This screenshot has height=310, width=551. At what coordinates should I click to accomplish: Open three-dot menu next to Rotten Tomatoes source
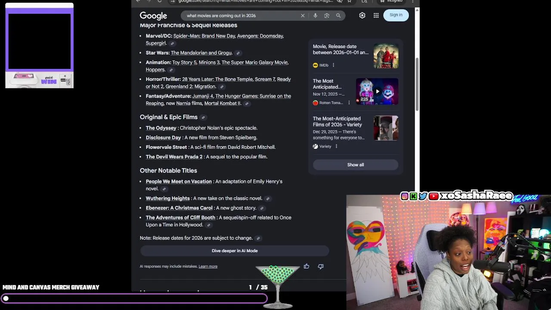(x=349, y=103)
